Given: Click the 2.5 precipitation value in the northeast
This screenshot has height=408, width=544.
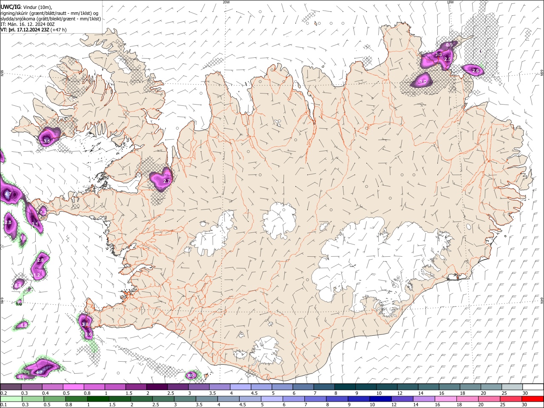Looking at the screenshot, I should click(447, 59).
